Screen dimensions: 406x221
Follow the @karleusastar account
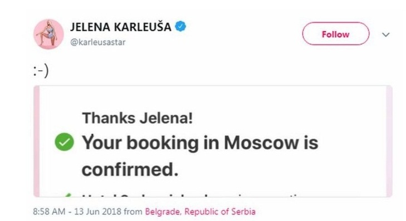(x=336, y=34)
